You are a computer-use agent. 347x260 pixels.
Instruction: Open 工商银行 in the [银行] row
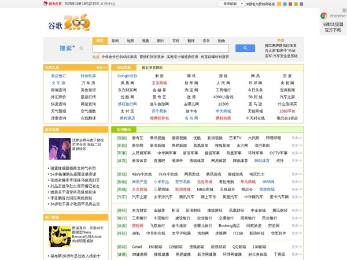(x=139, y=218)
